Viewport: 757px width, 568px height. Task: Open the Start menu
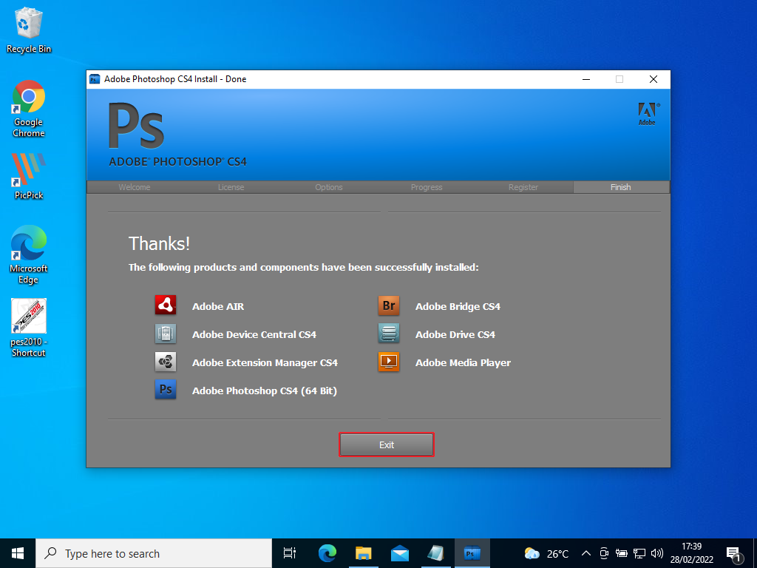[16, 552]
